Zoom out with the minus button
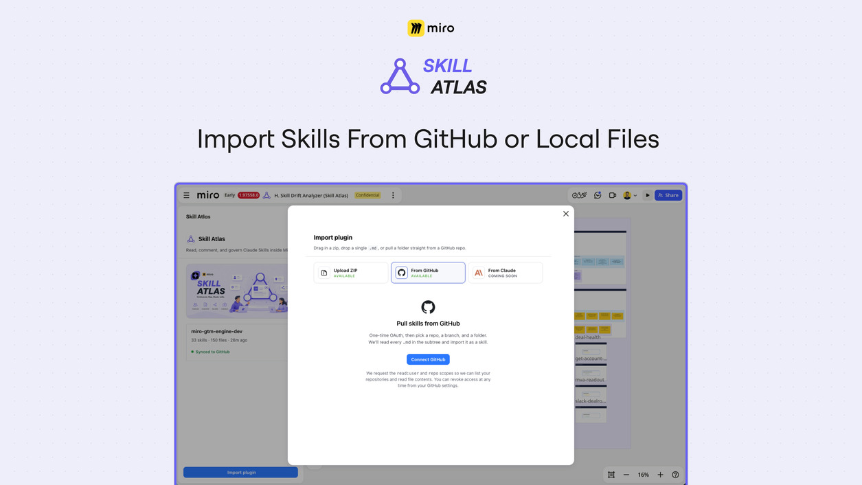The height and width of the screenshot is (485, 862). [x=626, y=475]
